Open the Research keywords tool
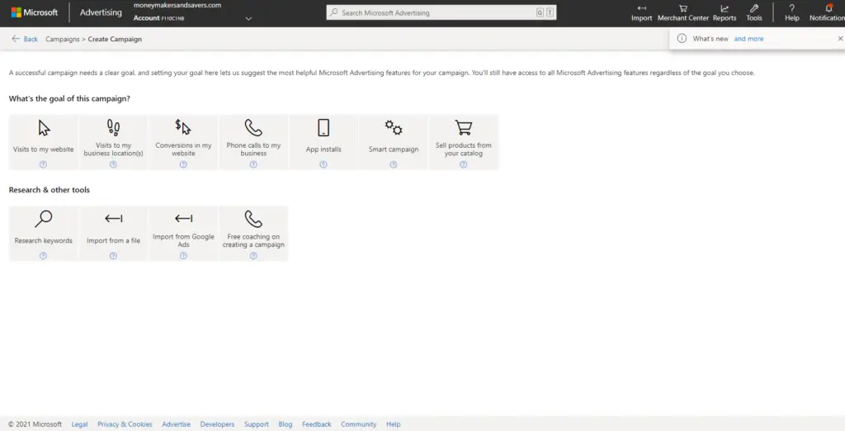The image size is (845, 431). (43, 234)
